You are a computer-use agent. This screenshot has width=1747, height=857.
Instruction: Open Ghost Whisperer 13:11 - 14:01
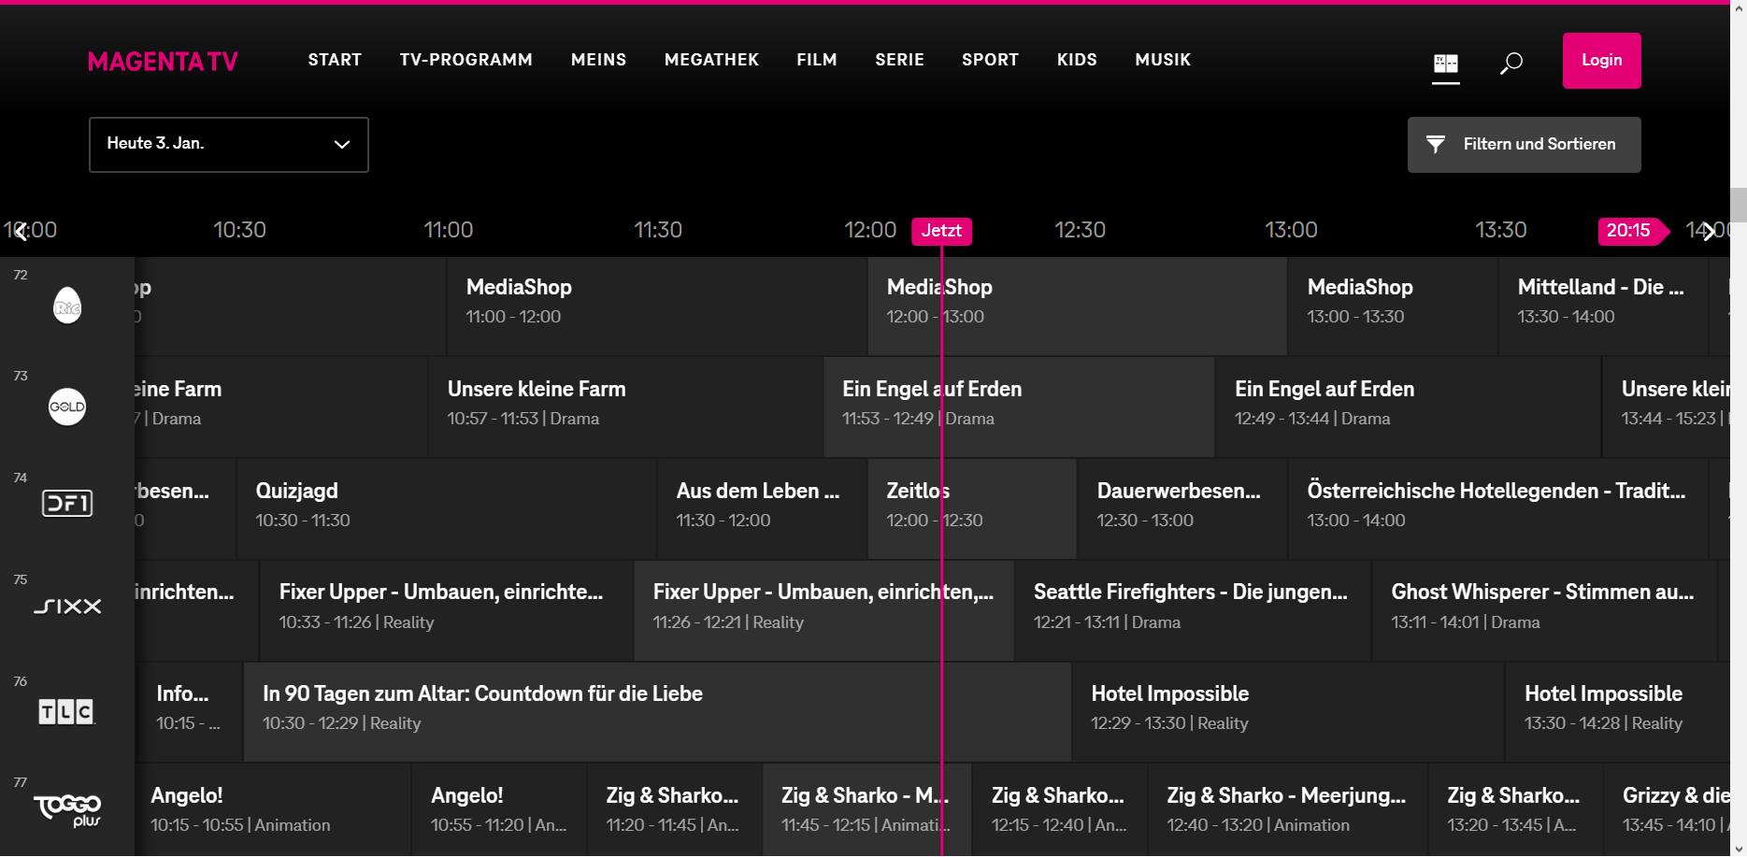coord(1544,611)
